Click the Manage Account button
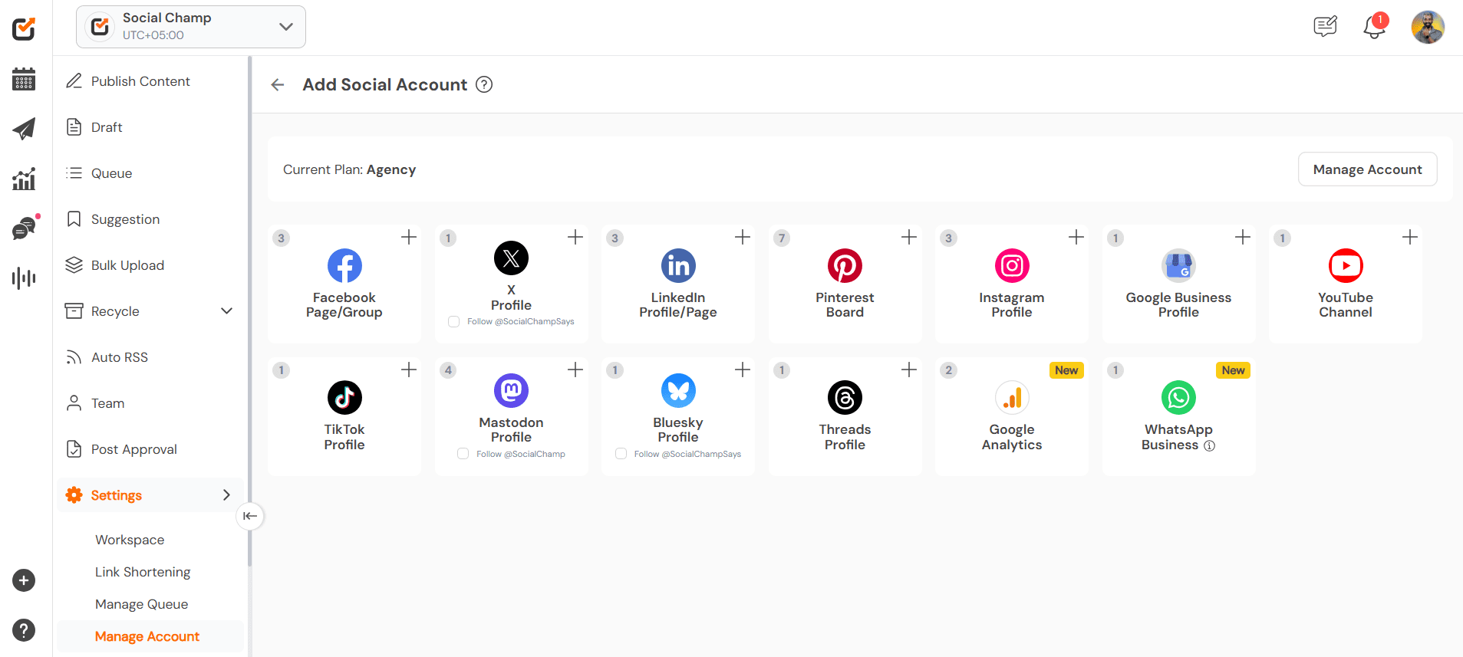1463x657 pixels. pos(1367,169)
